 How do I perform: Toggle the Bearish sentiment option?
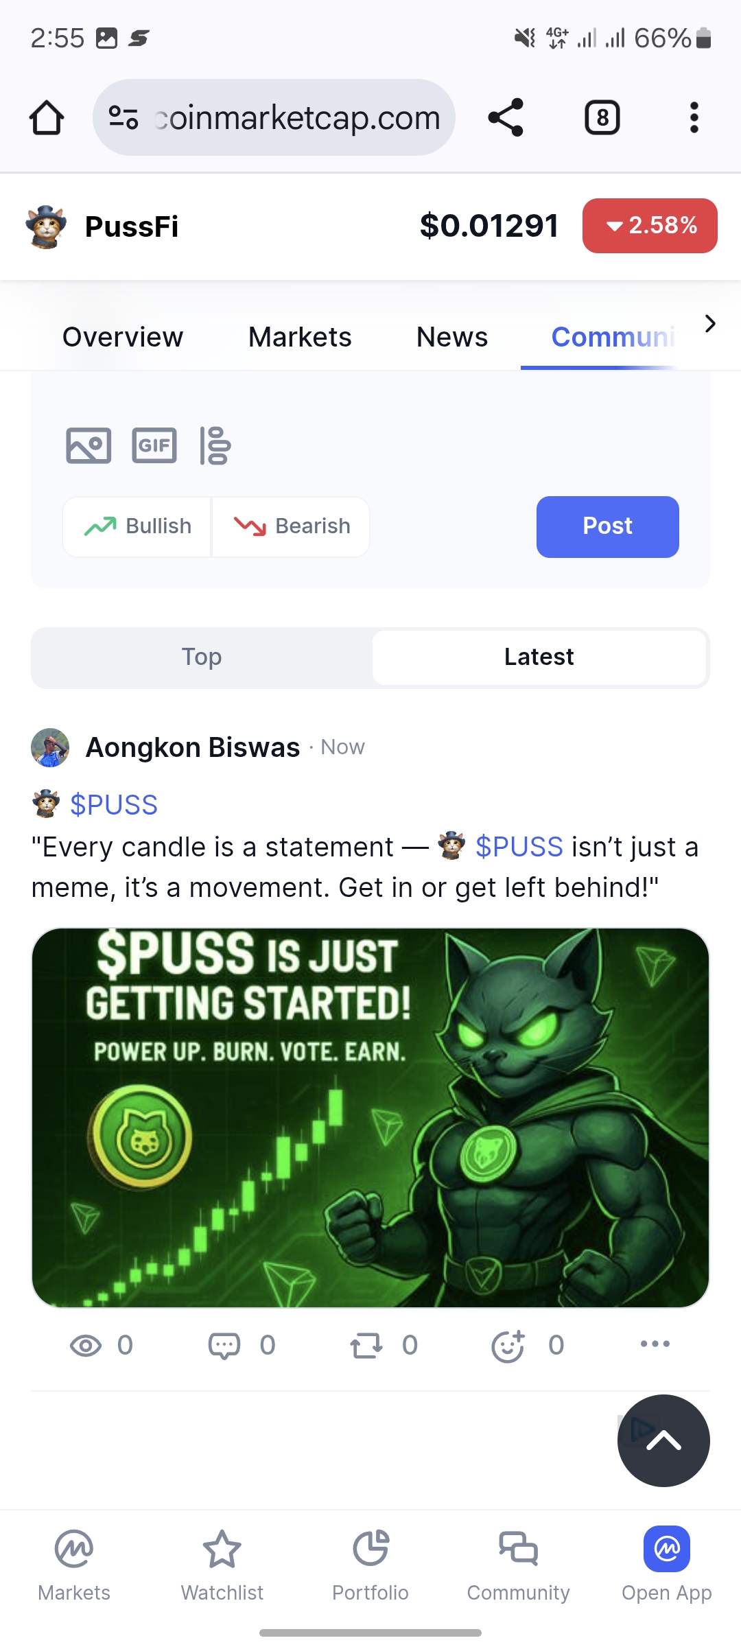(x=291, y=526)
